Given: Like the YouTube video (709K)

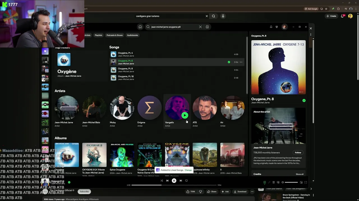Looking at the screenshot, I should click(190, 192).
